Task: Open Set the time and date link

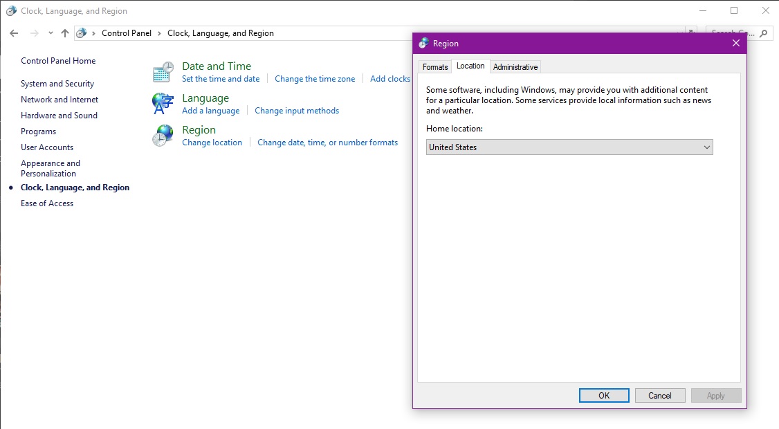Action: 221,79
